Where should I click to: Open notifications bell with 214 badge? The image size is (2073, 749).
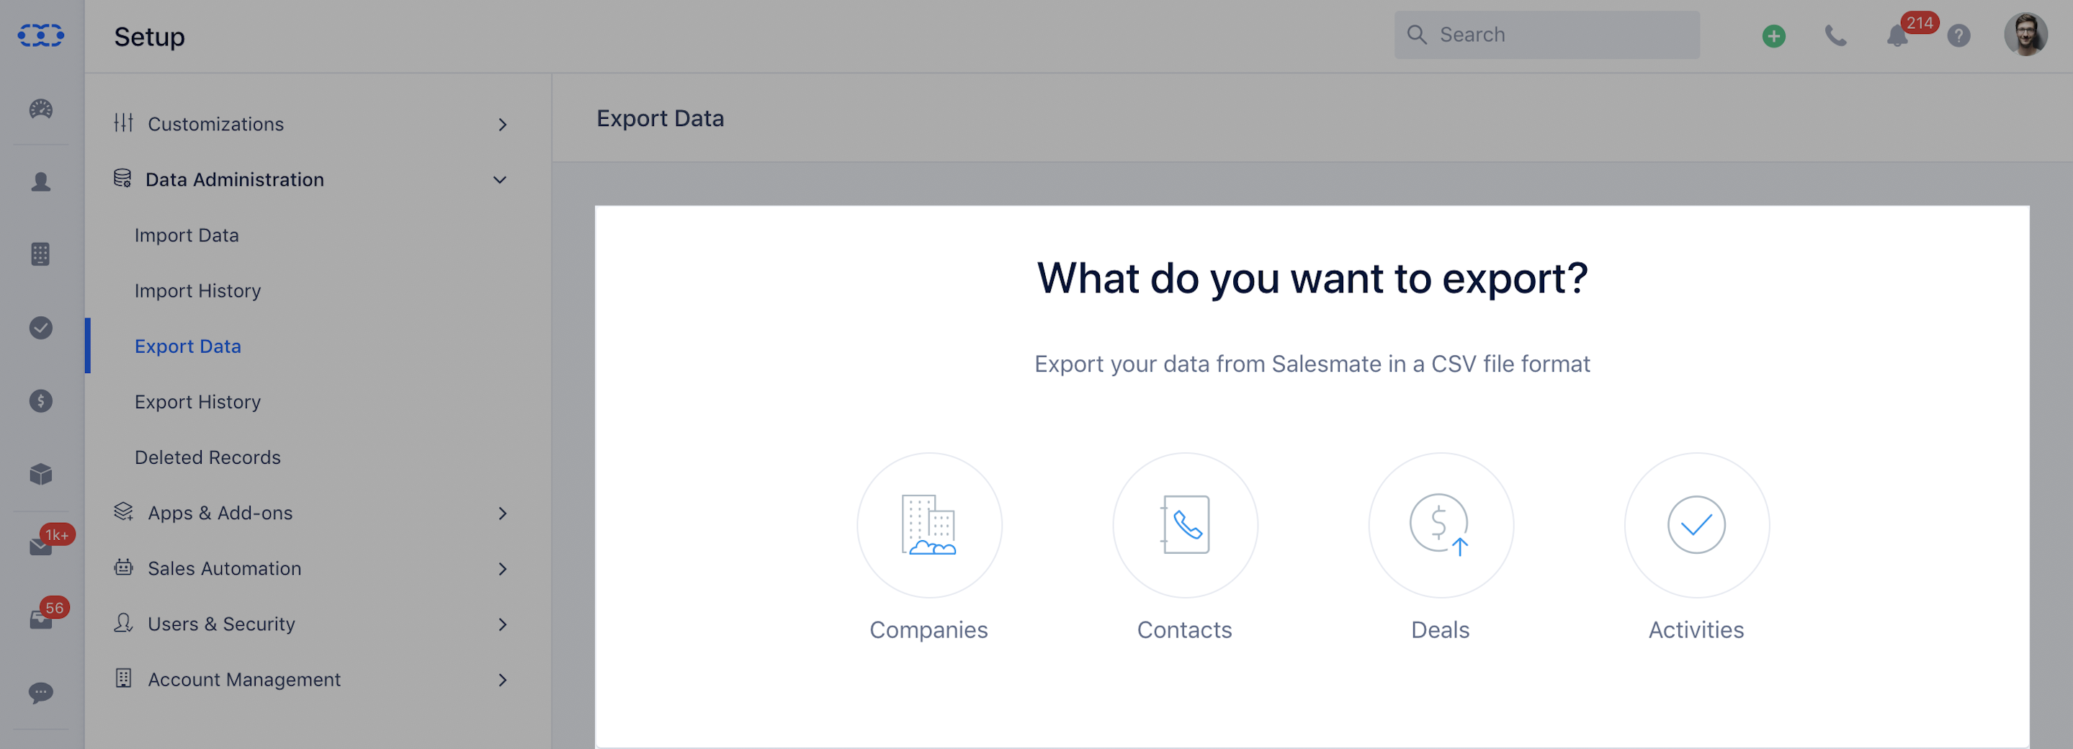pos(1897,35)
